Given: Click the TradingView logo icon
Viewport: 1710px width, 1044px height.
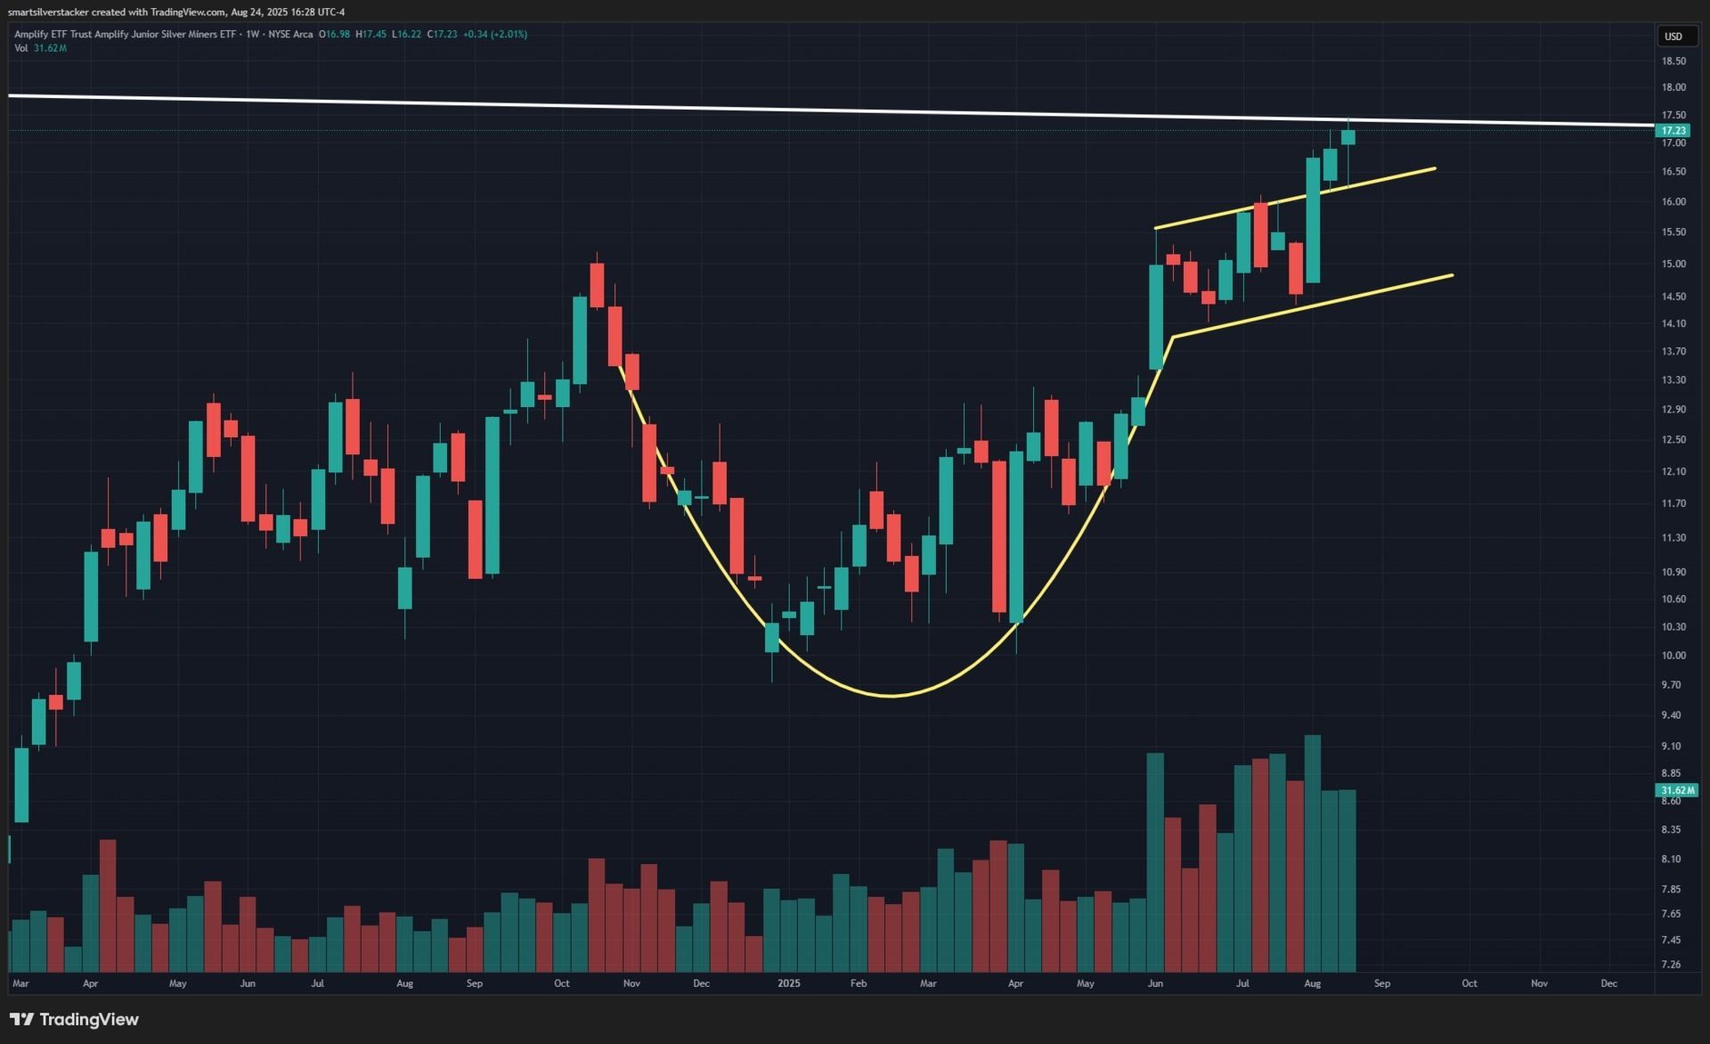Looking at the screenshot, I should pyautogui.click(x=21, y=1019).
